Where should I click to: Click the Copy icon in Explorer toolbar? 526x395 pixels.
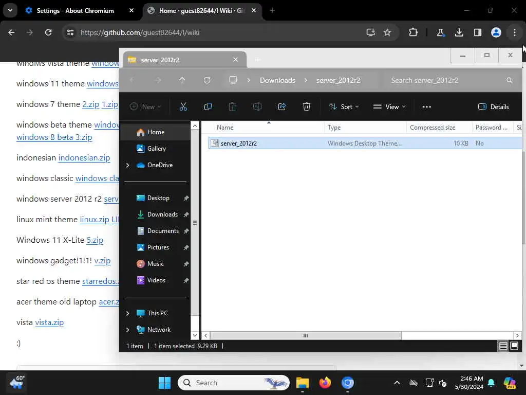(x=208, y=107)
